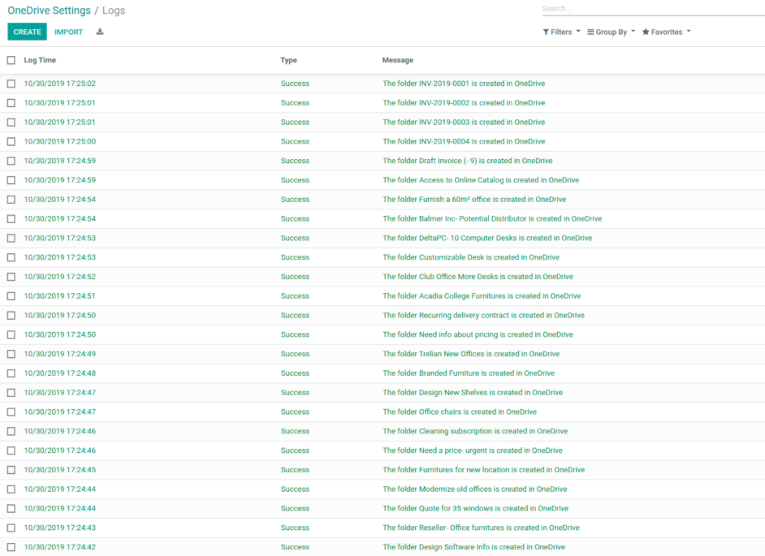Click log time 10/30/2019 17:24:51

click(x=60, y=296)
